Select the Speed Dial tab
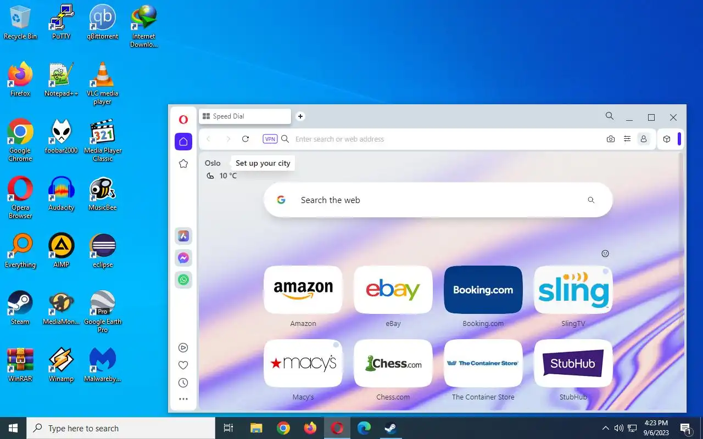 click(x=244, y=116)
